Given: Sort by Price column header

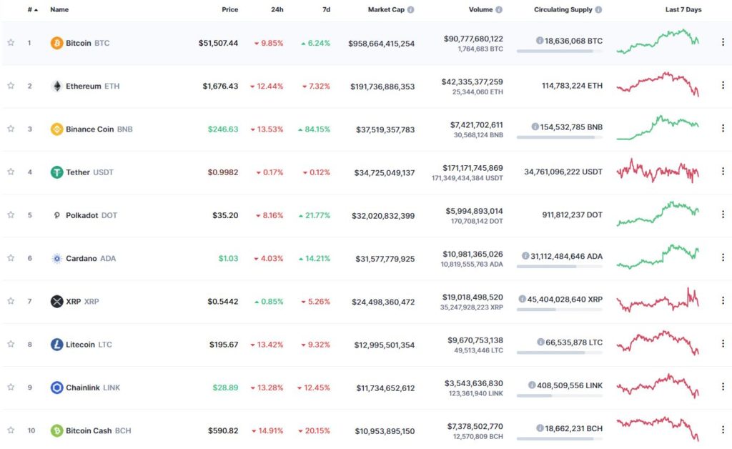Looking at the screenshot, I should point(229,9).
